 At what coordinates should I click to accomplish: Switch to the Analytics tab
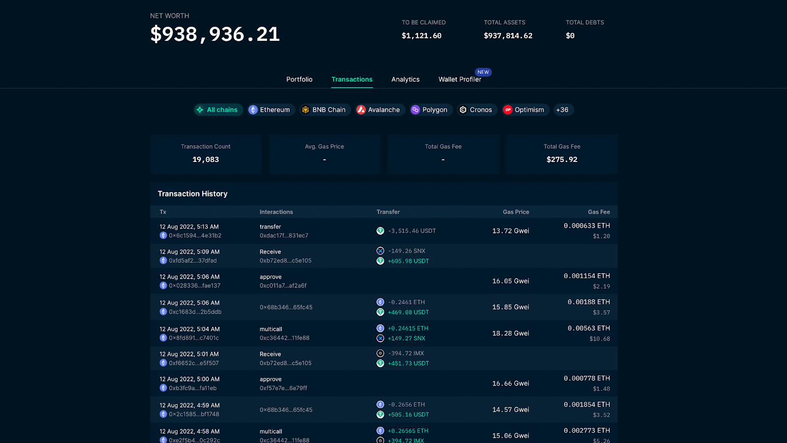click(405, 79)
